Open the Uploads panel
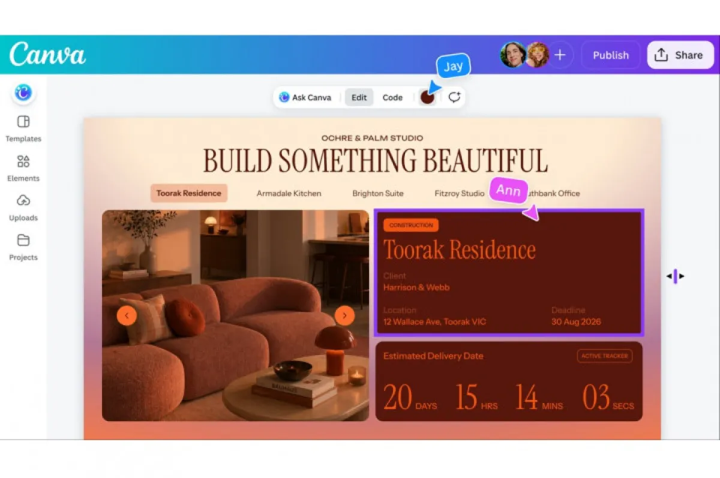Viewport: 720px width, 478px height. (23, 208)
